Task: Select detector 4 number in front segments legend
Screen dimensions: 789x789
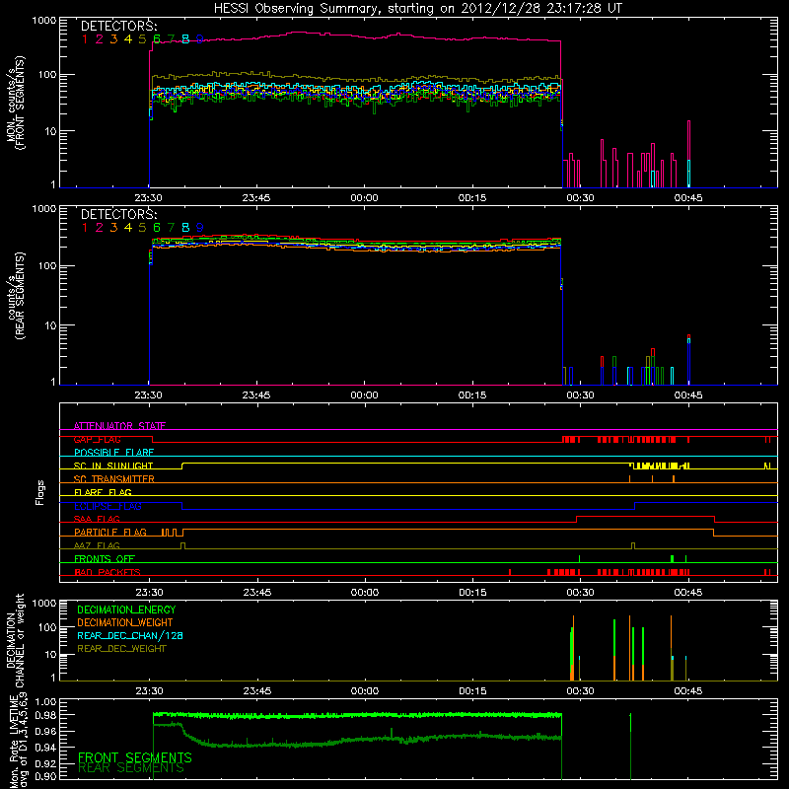Action: [x=128, y=39]
